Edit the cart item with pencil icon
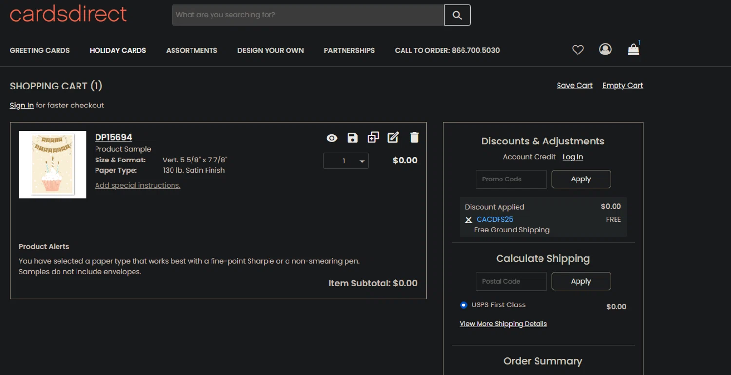 [x=393, y=138]
